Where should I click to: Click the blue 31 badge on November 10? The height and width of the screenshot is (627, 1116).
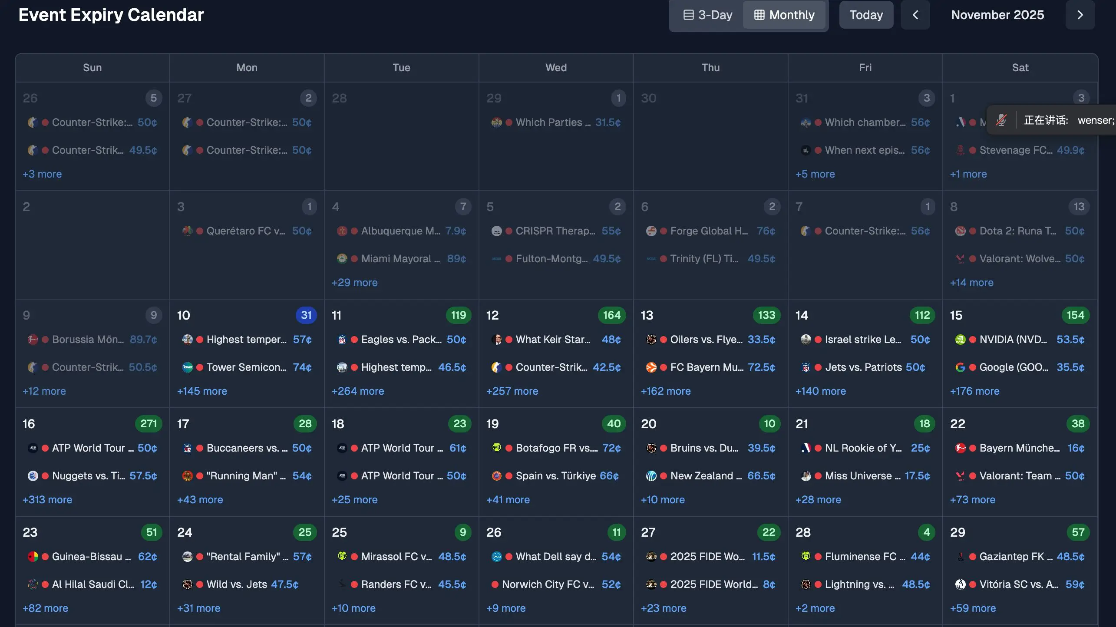click(x=306, y=315)
